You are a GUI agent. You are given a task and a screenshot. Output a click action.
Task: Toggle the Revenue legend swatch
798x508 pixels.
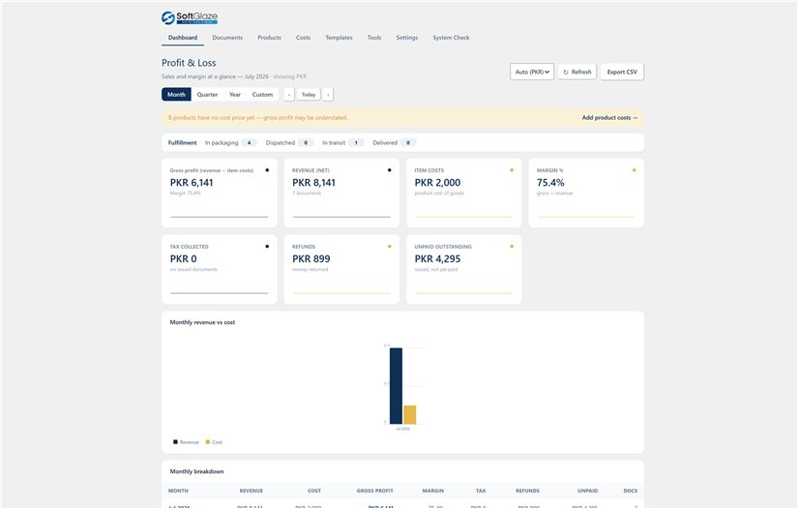pos(176,442)
